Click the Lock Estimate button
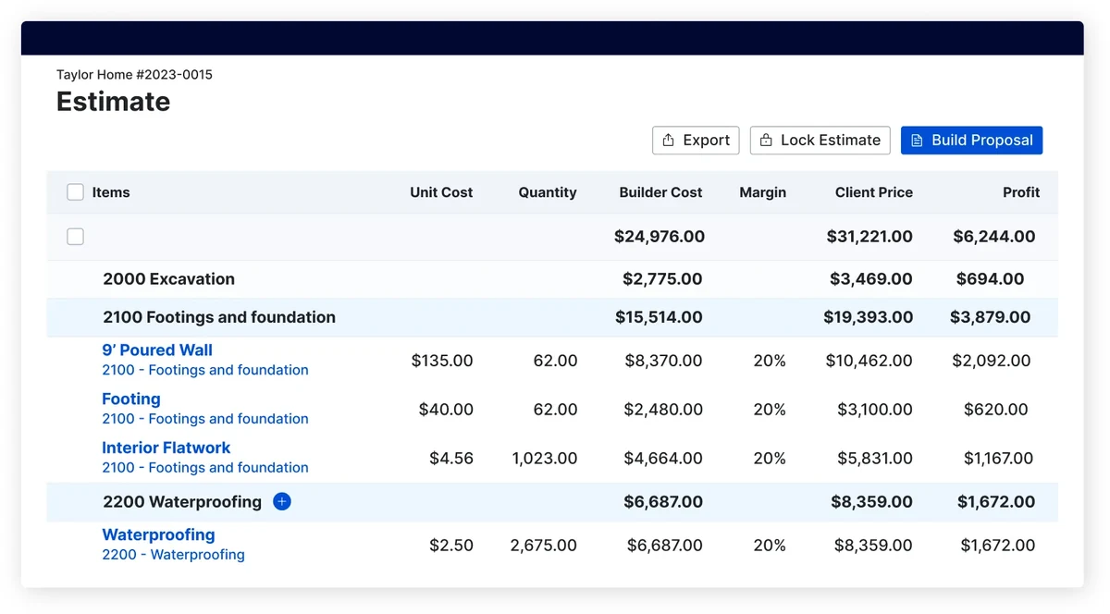The height and width of the screenshot is (614, 1110). 820,141
